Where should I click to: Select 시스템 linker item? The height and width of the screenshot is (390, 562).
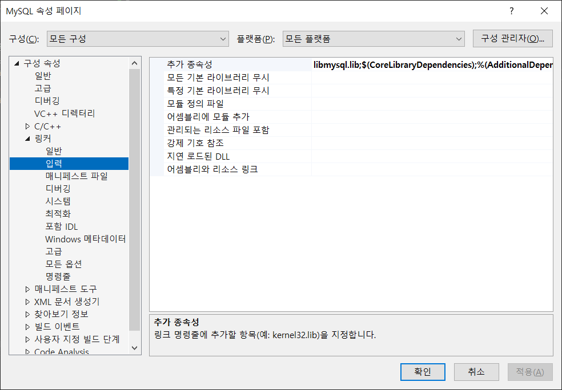58,201
